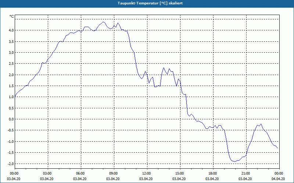294x183 pixels.
Task: Select the 3,0 y-axis label
Action: (11, 52)
